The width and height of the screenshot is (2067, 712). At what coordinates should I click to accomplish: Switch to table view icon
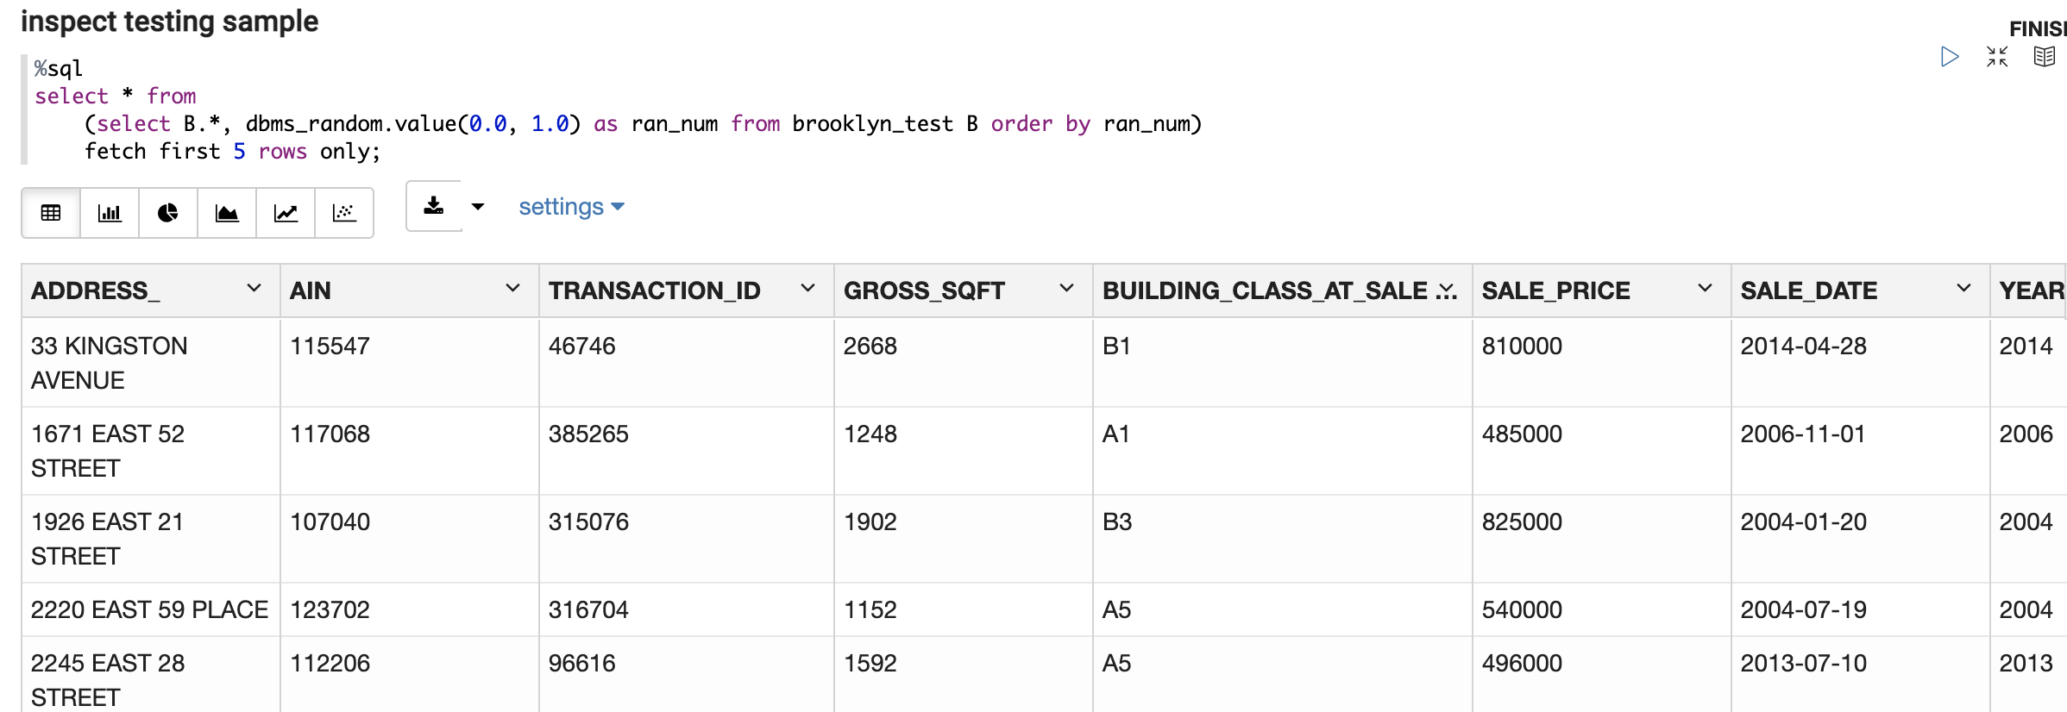click(51, 213)
